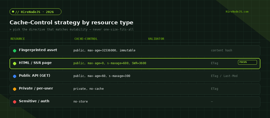Select the VALIDATOR column header

point(156,39)
